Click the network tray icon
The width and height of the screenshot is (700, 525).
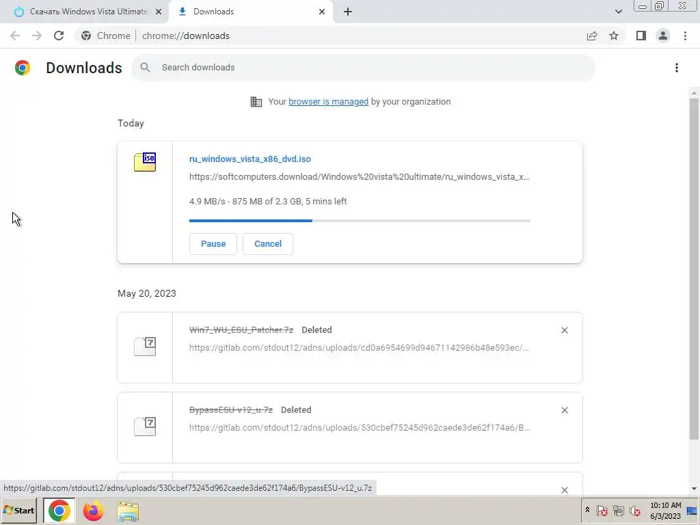pos(618,510)
